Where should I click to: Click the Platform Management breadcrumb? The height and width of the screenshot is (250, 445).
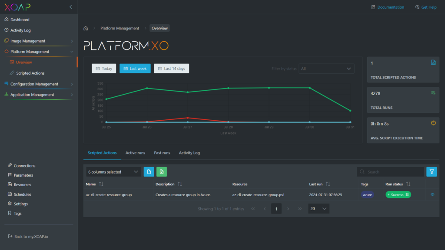coord(120,28)
